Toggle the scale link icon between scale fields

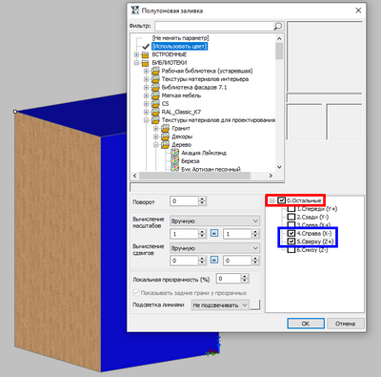point(214,234)
